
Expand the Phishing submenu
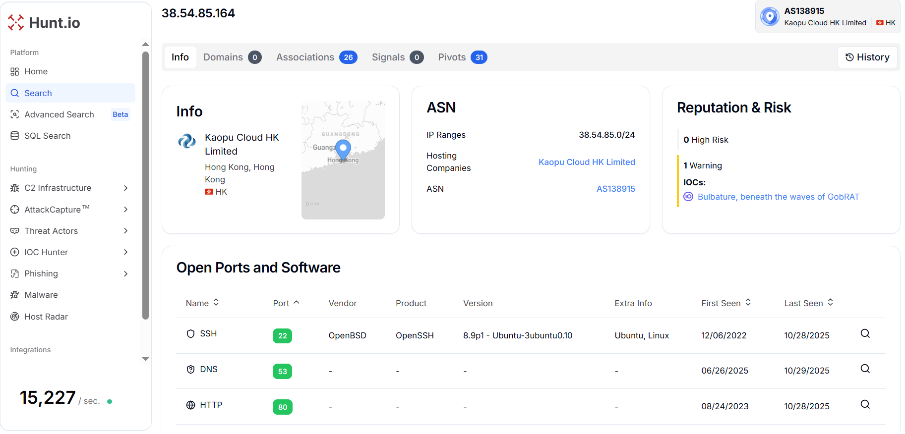[x=125, y=273]
